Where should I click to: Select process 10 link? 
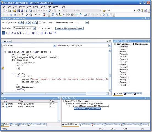(x=33, y=33)
